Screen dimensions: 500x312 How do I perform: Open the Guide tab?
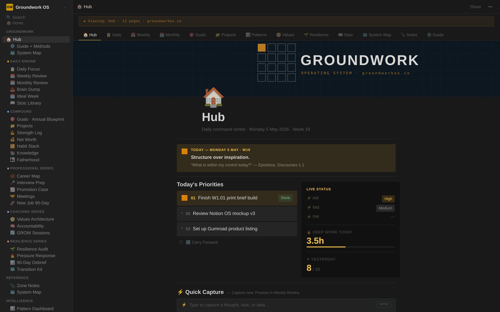[435, 35]
